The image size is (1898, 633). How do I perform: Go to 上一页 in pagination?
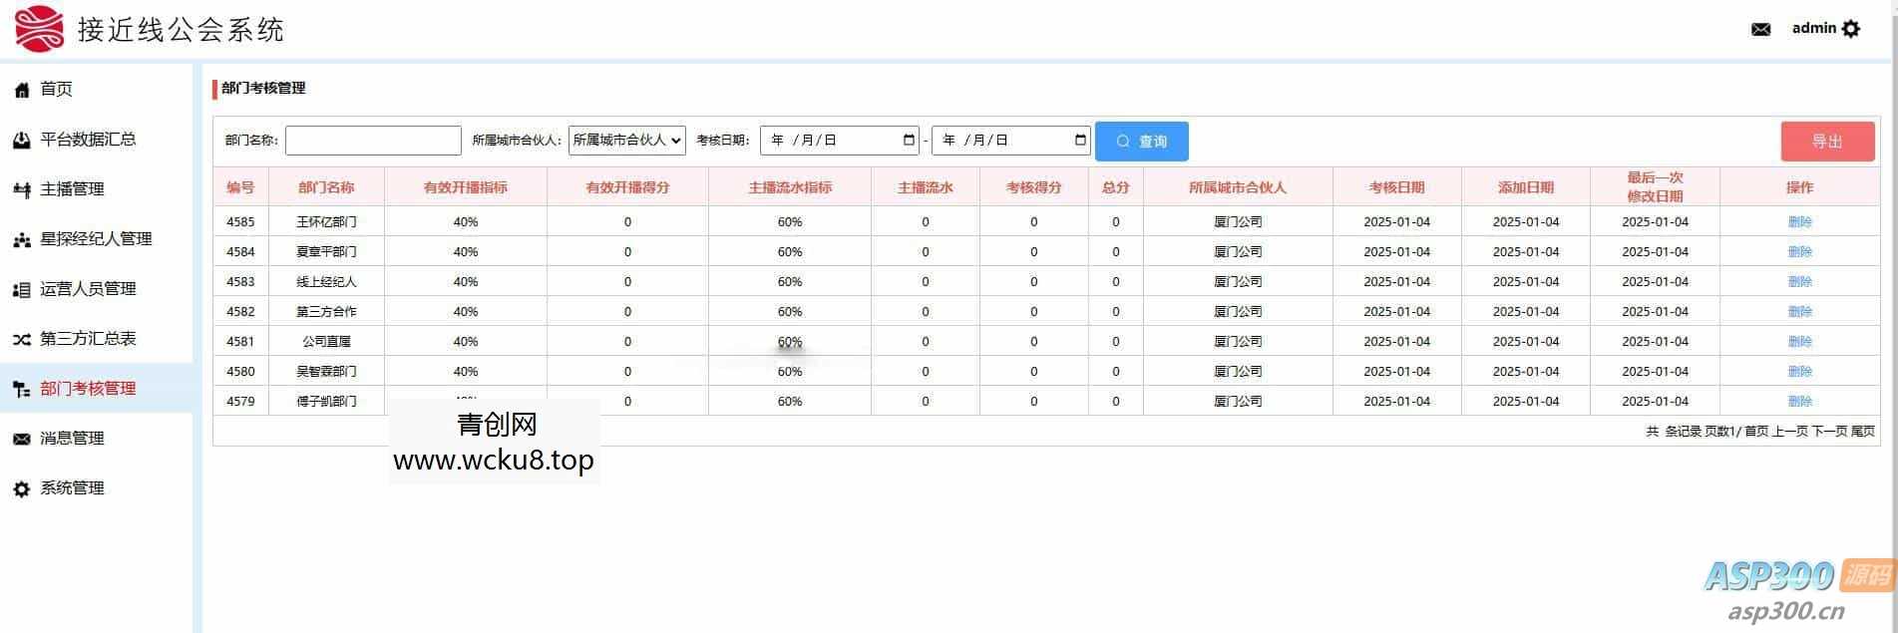[1790, 432]
